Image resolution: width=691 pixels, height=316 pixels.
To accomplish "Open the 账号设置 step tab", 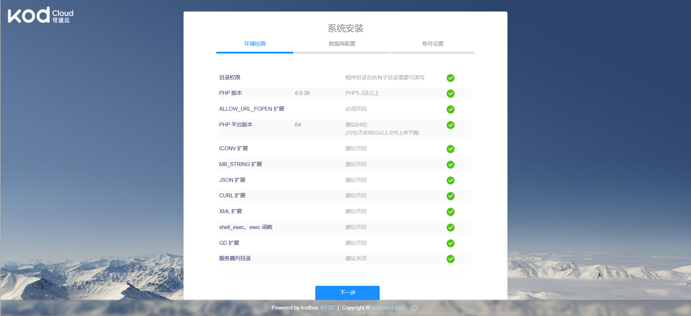I will (x=433, y=44).
